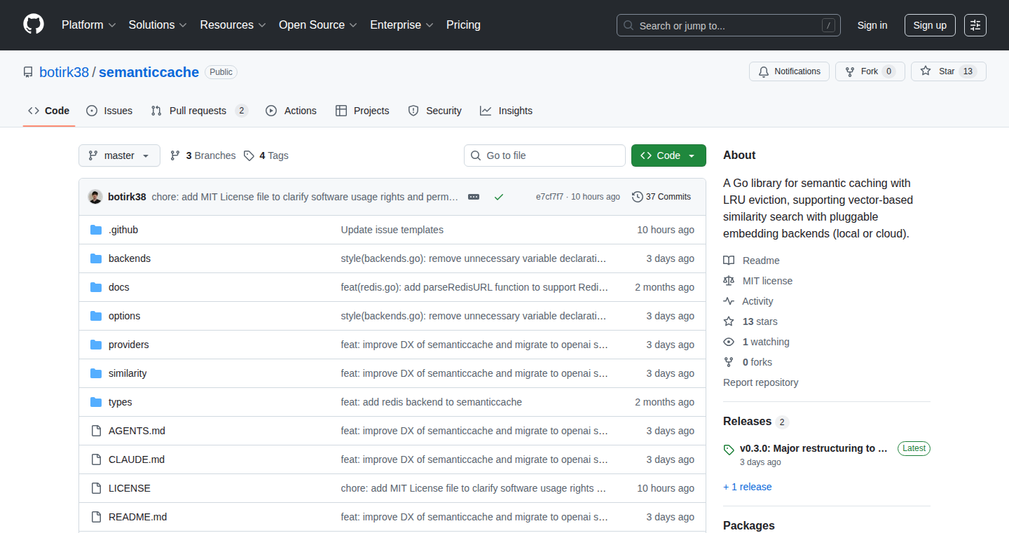Focus the Search or jump to field
The image size is (1009, 533).
coord(729,25)
